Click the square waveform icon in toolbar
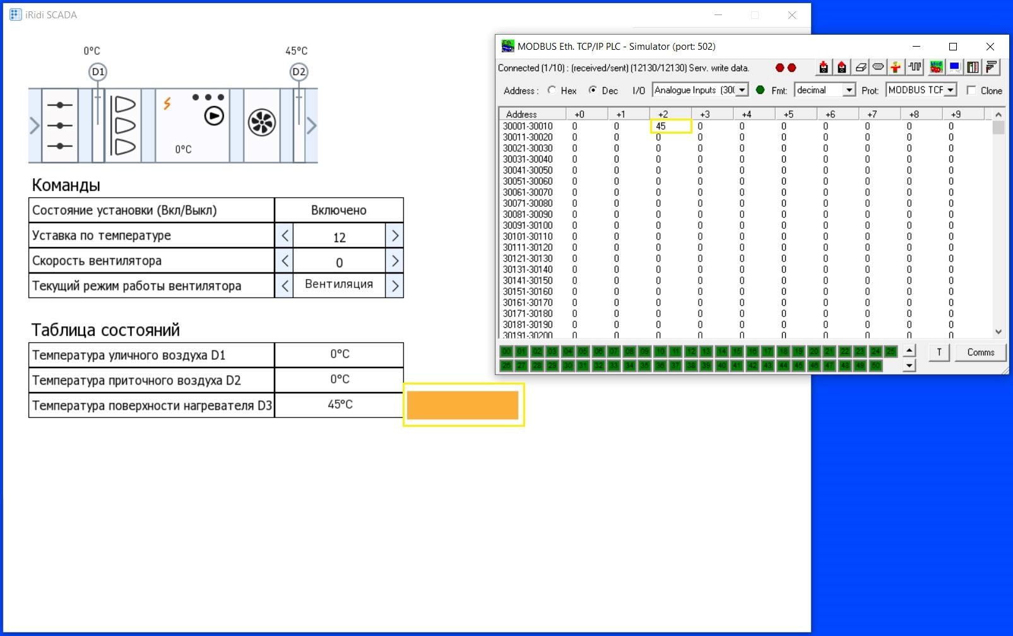The image size is (1013, 636). coord(915,67)
